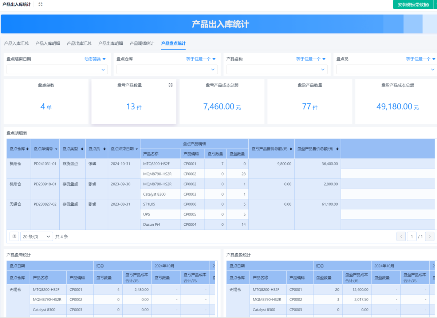The height and width of the screenshot is (318, 437).
Task: Sort by 盘盈产品售价总额/元 column
Action: coord(337,149)
